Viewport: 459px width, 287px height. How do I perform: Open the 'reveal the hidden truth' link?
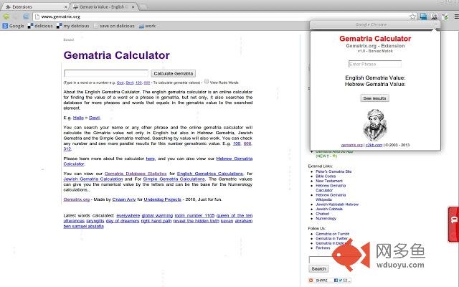[196, 221]
